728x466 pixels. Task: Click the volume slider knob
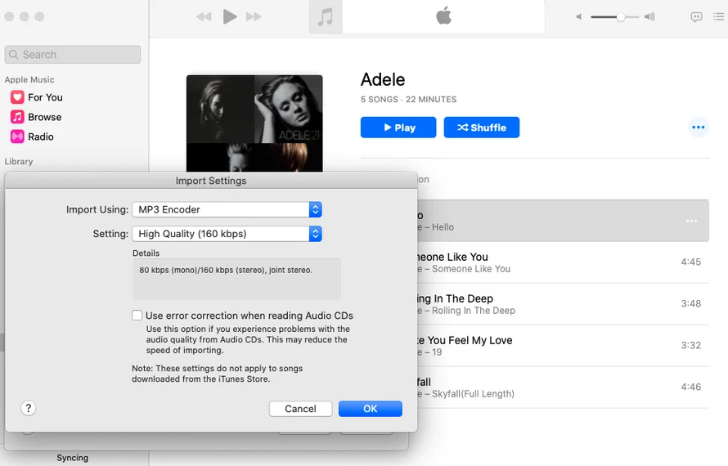(621, 16)
